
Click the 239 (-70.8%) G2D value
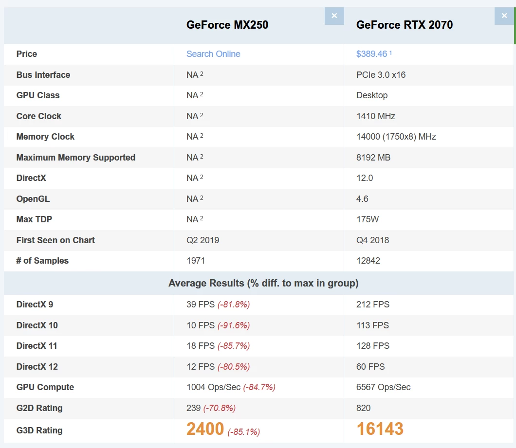(x=211, y=408)
